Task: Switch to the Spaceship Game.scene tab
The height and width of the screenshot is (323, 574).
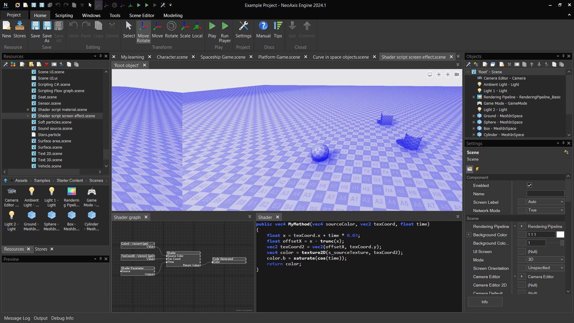Action: pos(223,57)
